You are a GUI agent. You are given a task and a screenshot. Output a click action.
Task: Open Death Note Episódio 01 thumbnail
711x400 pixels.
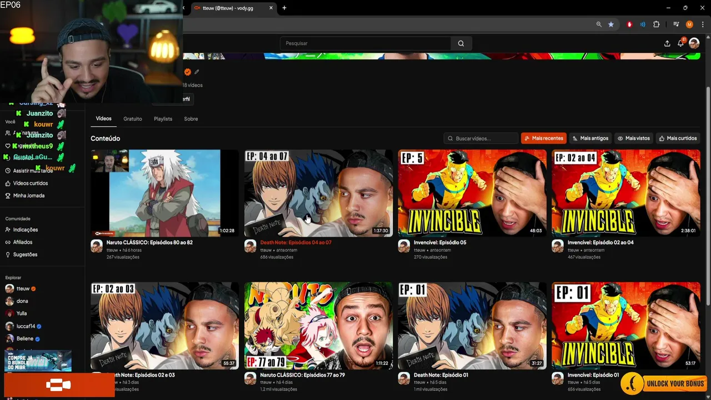coord(472,326)
